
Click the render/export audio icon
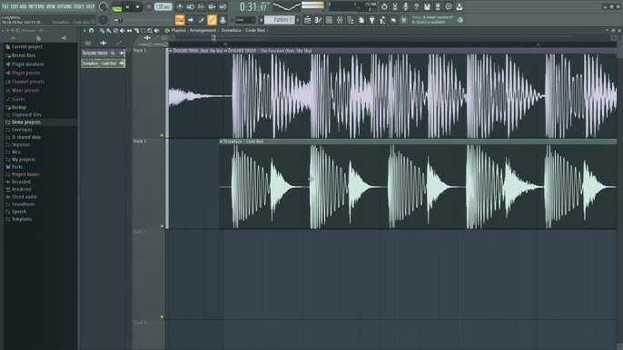click(438, 6)
